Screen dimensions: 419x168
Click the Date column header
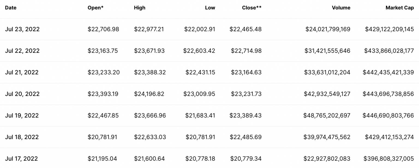pos(11,8)
